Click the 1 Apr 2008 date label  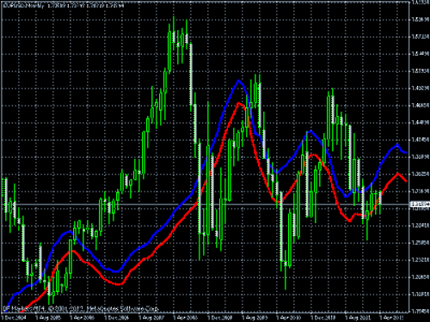click(186, 317)
